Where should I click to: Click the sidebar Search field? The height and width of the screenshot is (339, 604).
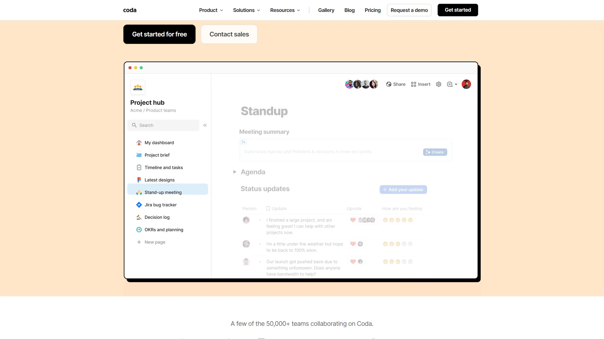pyautogui.click(x=164, y=125)
